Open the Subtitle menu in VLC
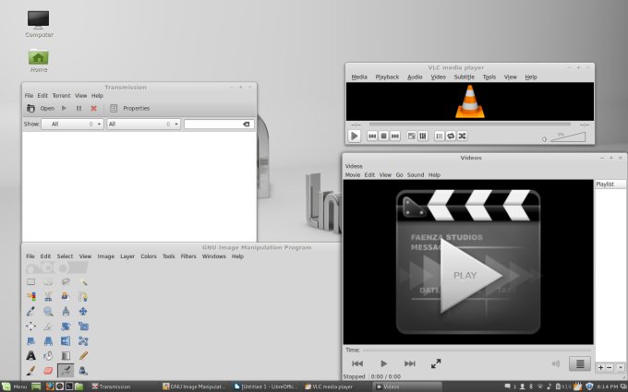The height and width of the screenshot is (392, 628). tap(464, 77)
